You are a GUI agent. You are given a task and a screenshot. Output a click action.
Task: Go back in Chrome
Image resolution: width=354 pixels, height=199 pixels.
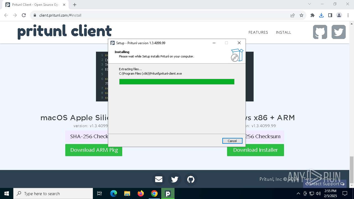pos(6,15)
